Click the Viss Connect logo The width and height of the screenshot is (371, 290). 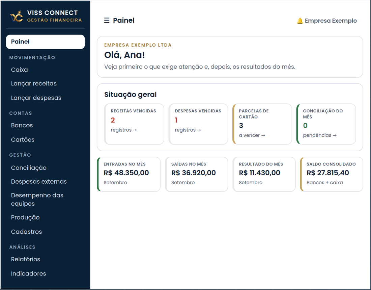[x=16, y=16]
